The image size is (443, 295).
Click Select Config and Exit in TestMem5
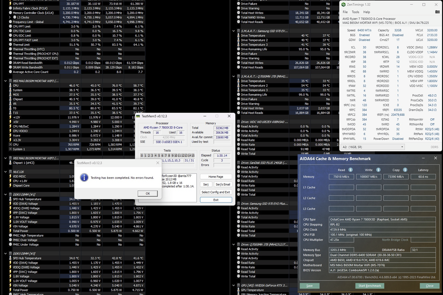point(216,192)
